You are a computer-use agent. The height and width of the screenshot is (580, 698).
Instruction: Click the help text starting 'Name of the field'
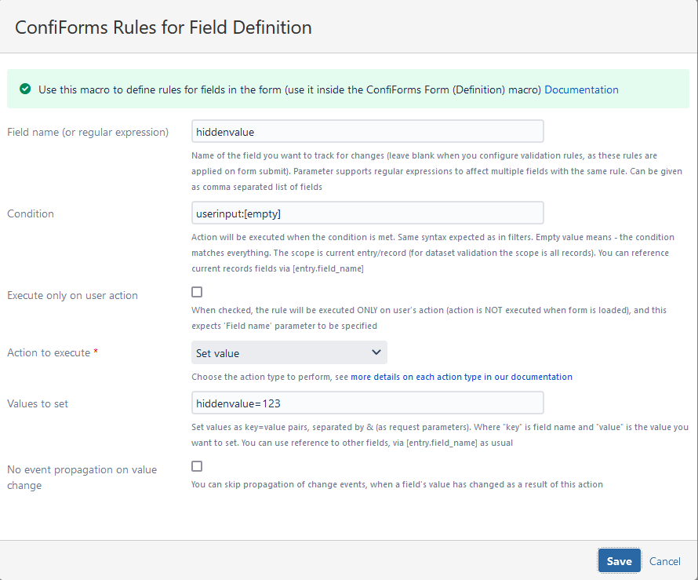tap(437, 171)
